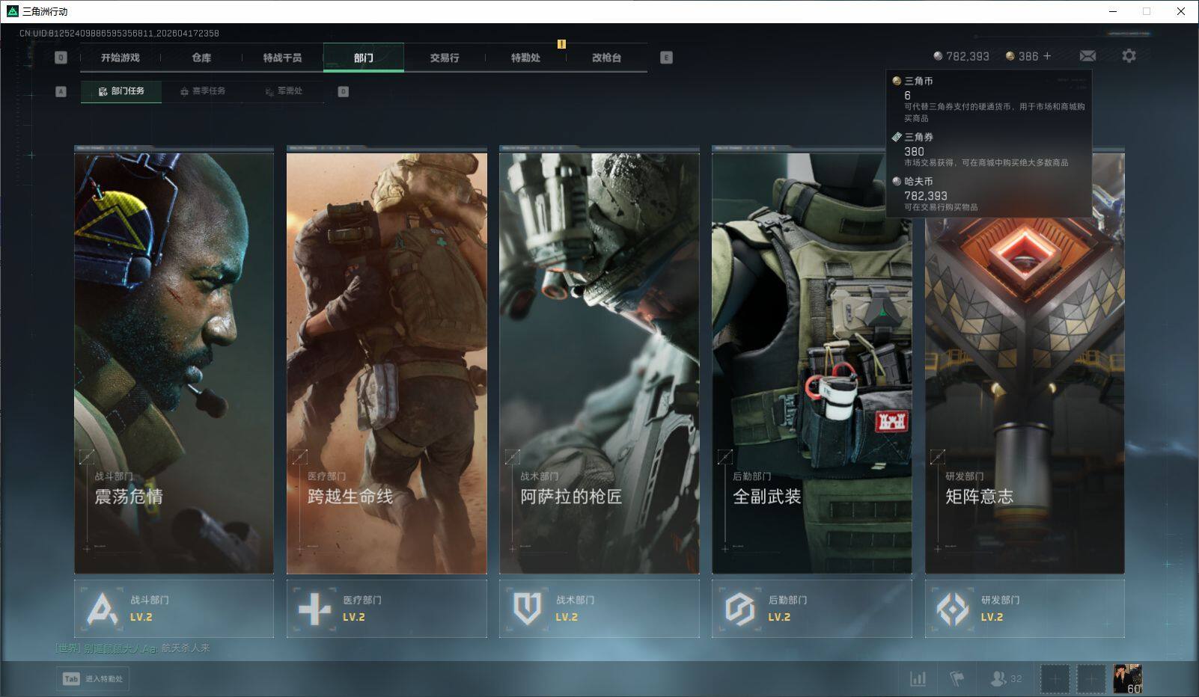Select the 战斗部门 LV.2 panel
The width and height of the screenshot is (1199, 697).
click(x=174, y=609)
